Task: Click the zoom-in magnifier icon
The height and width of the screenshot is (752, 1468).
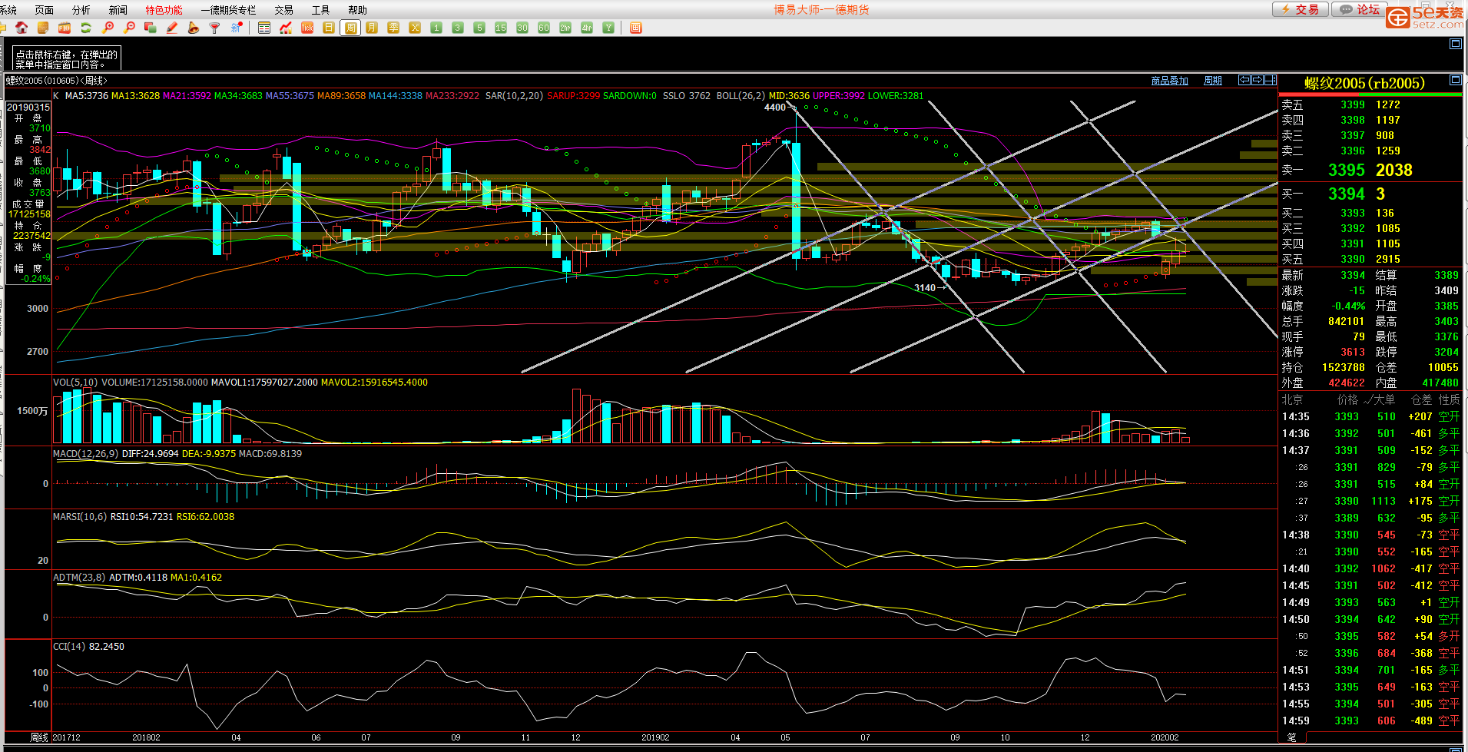Action: coord(108,28)
